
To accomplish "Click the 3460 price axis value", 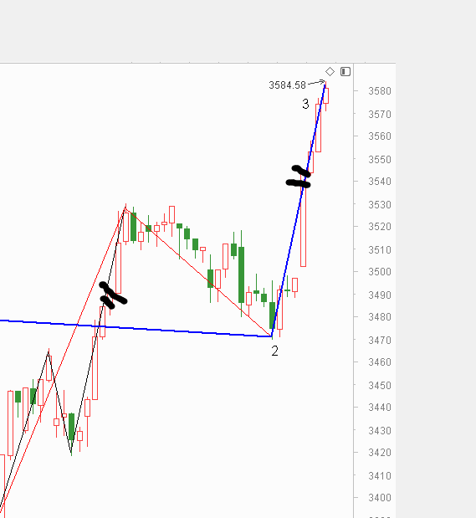I will [380, 362].
